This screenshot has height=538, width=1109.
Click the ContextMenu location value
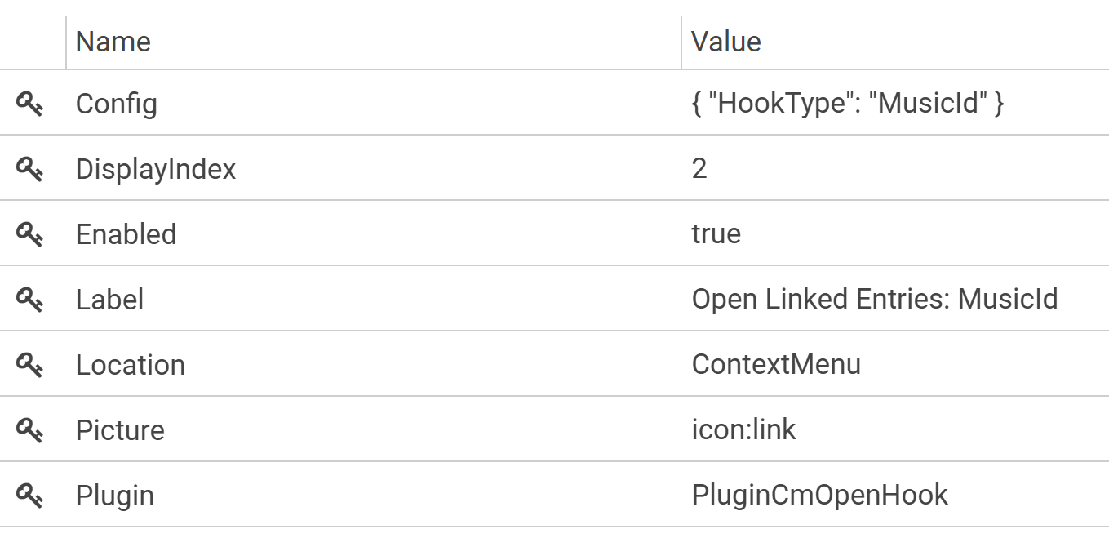point(776,365)
